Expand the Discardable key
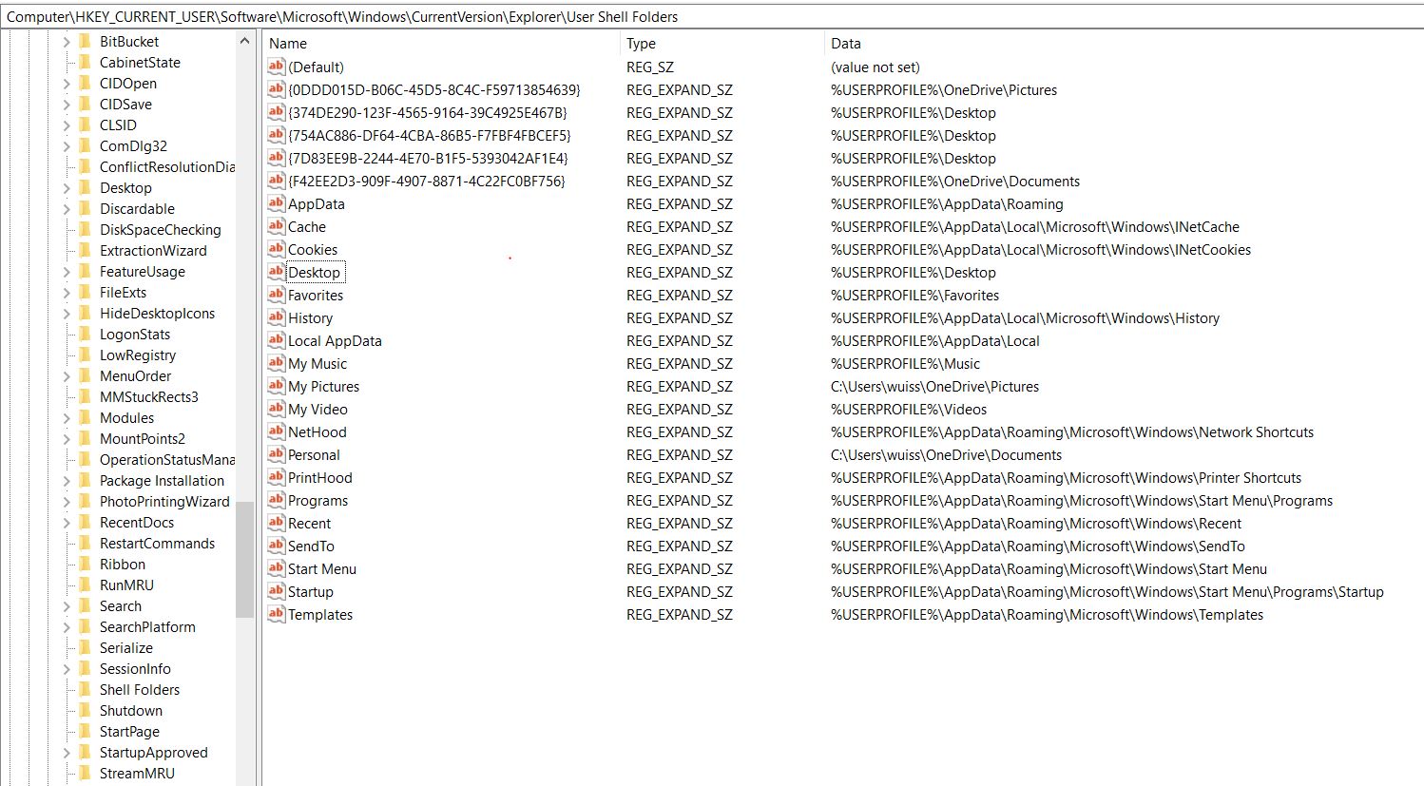 67,209
